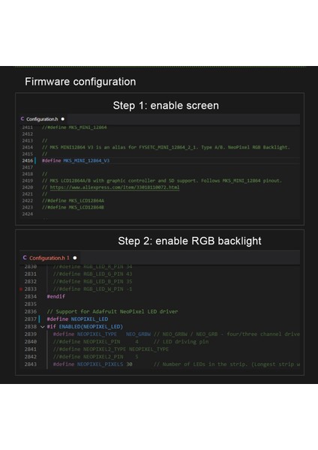Click line number 2416 in the gutter
The image size is (318, 450).
pyautogui.click(x=28, y=160)
